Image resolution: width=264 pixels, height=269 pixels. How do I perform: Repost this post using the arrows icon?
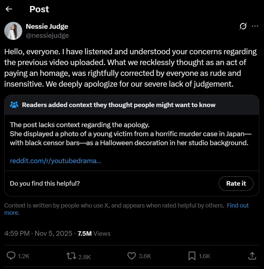[x=71, y=256]
